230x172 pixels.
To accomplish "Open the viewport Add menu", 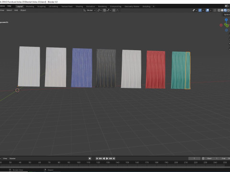I will pos(16,10).
